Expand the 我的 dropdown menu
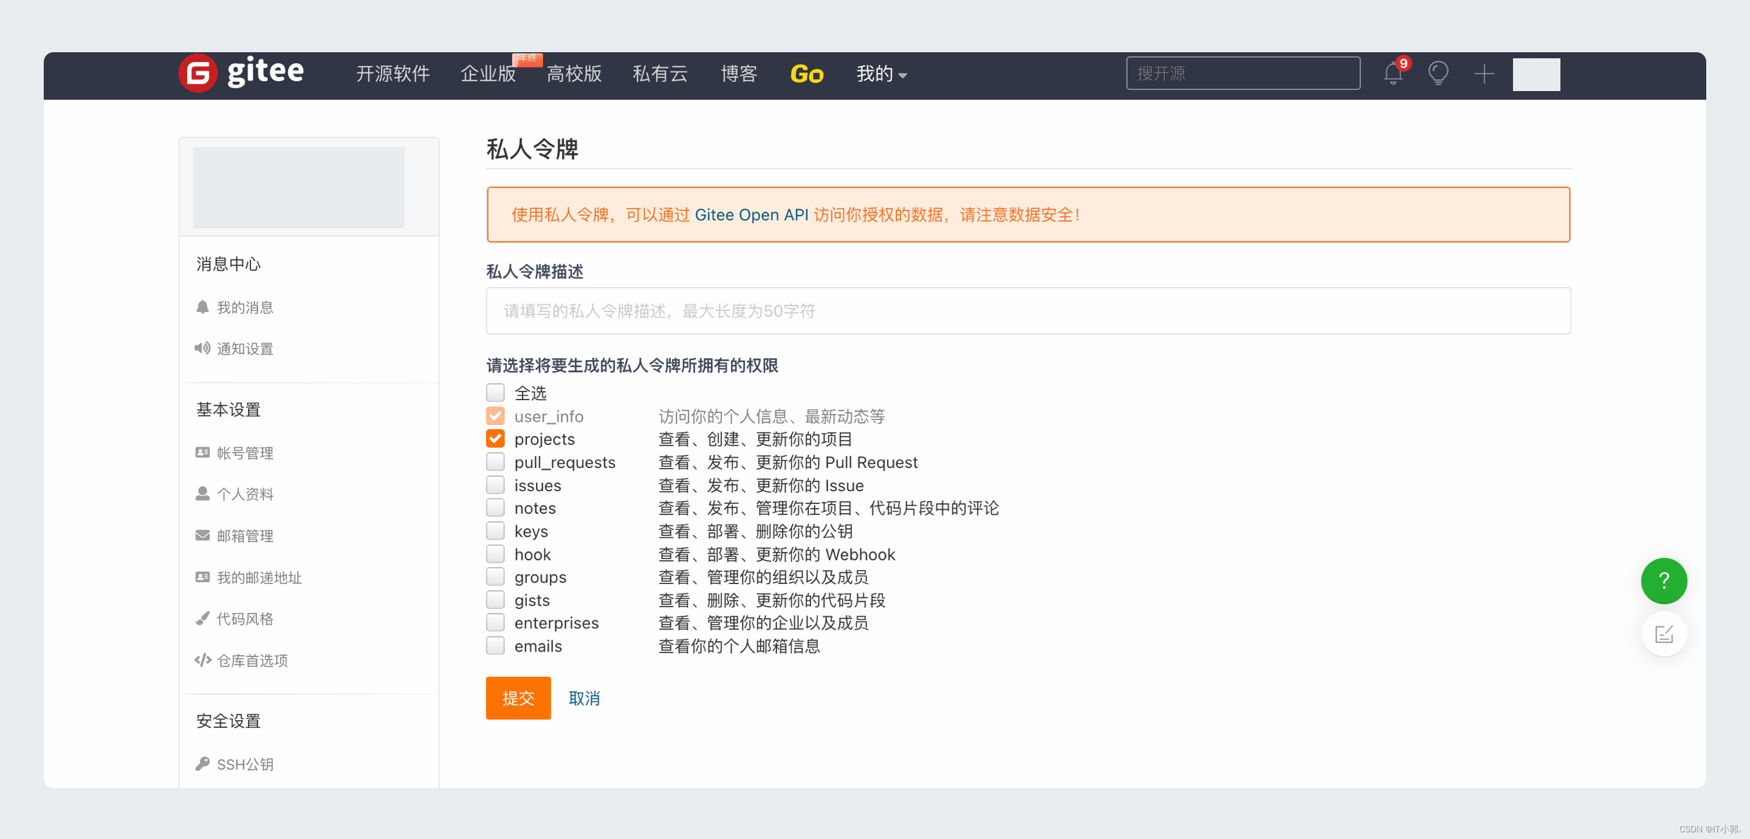 881,74
